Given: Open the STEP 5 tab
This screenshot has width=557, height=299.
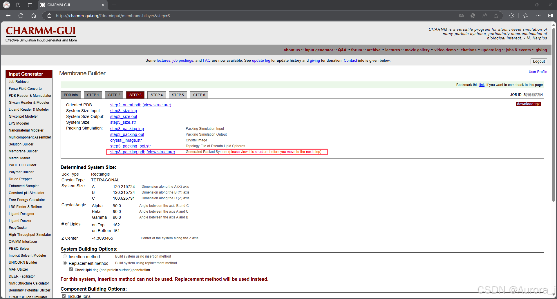Looking at the screenshot, I should (x=178, y=95).
